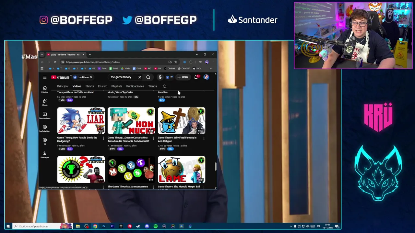Viewport: 415px width, 233px height.
Task: Clear the search text with the X
Action: coord(139,77)
